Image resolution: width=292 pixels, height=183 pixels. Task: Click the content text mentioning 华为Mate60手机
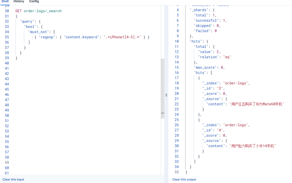(257, 104)
